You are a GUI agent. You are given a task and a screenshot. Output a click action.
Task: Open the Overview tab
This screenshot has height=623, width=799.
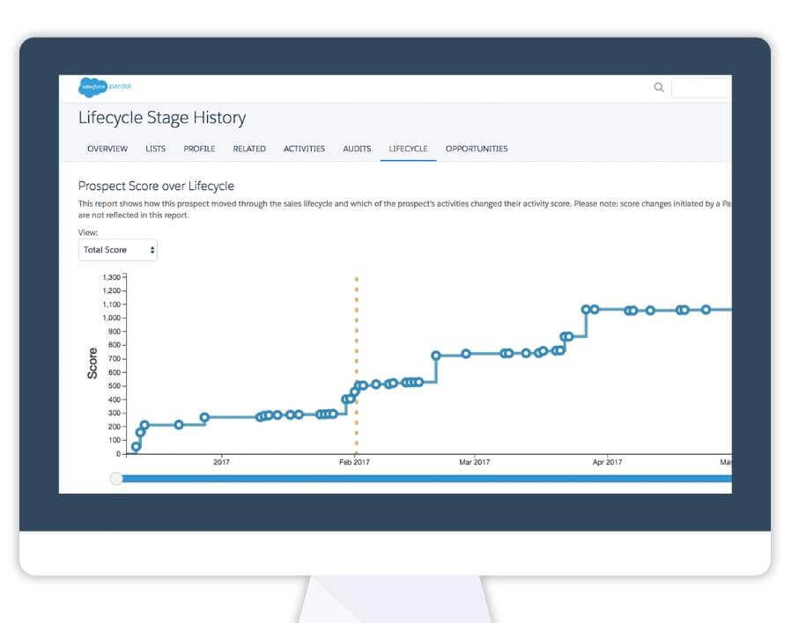[x=107, y=149]
